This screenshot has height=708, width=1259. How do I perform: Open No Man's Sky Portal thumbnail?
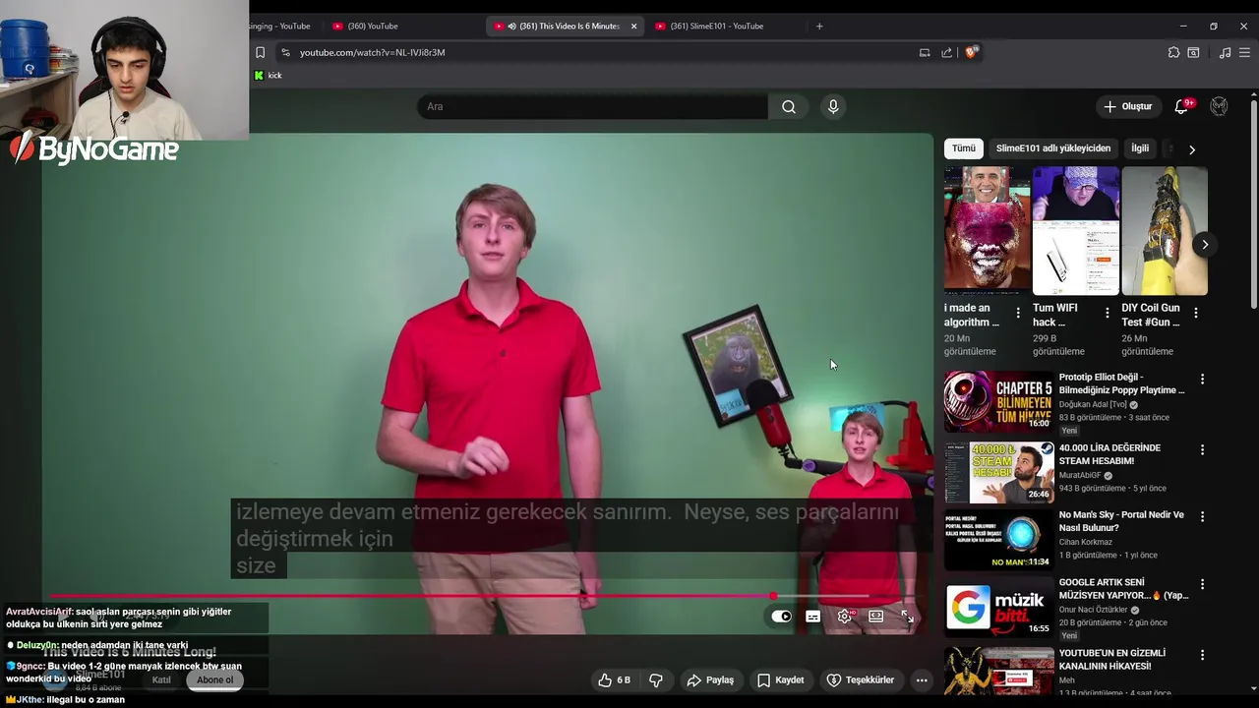pos(998,540)
